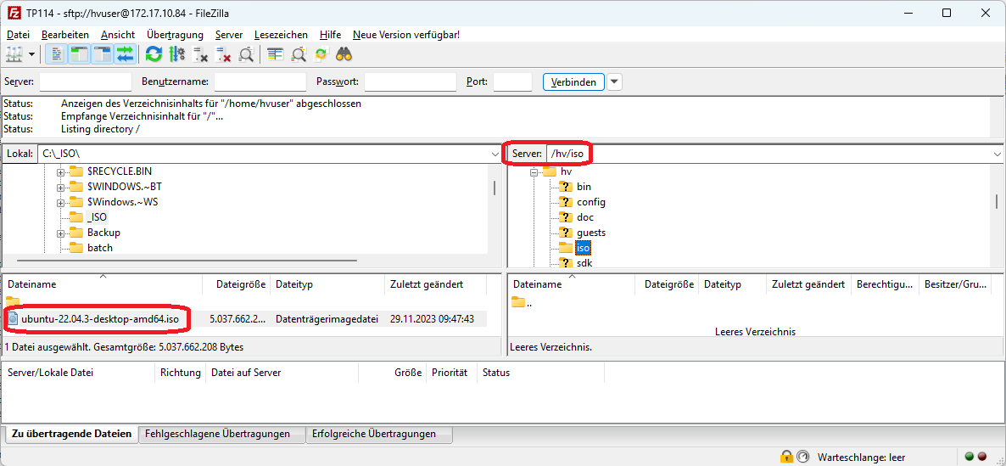
Task: Reconnect to the last server
Action: [x=246, y=54]
